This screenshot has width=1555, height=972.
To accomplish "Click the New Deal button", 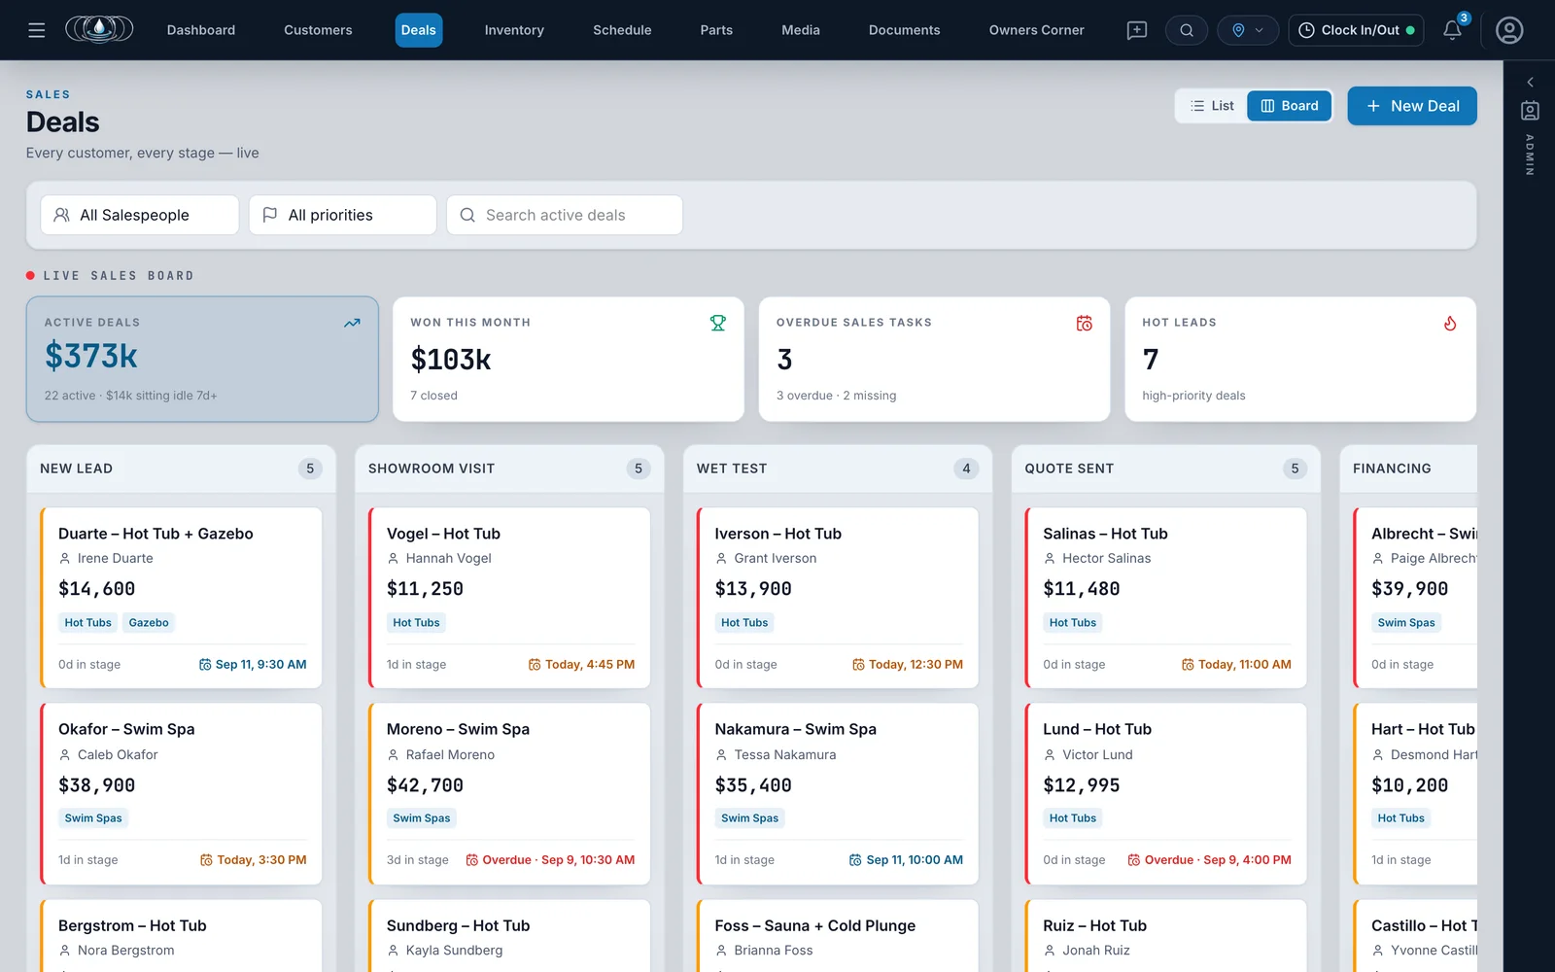I will click(1412, 106).
